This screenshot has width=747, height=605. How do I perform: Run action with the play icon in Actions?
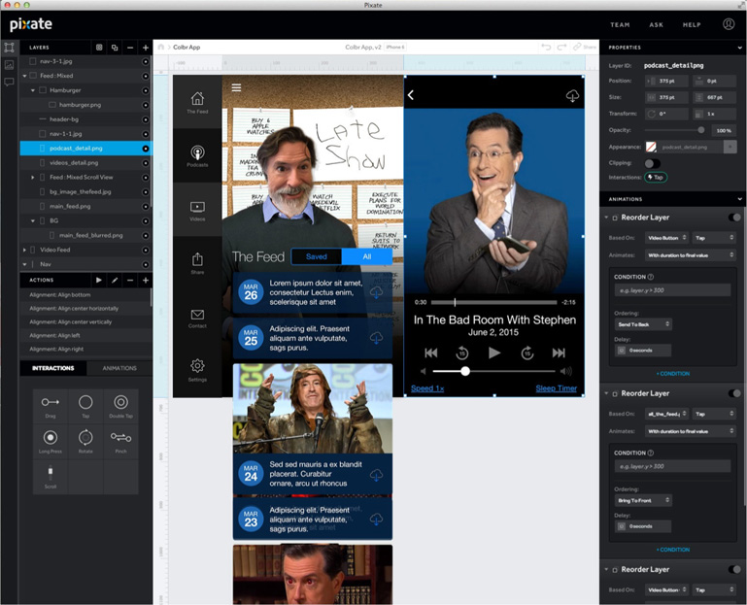99,280
